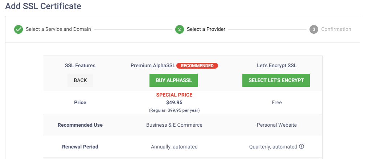The width and height of the screenshot is (365, 159).
Task: Click the $49.95 price text
Action: (174, 102)
